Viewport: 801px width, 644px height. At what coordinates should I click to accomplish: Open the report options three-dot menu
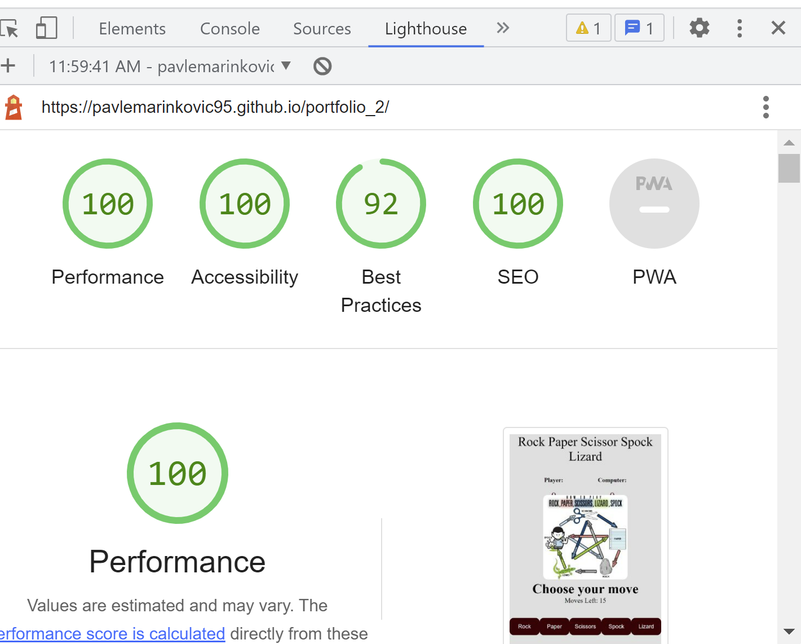(766, 107)
